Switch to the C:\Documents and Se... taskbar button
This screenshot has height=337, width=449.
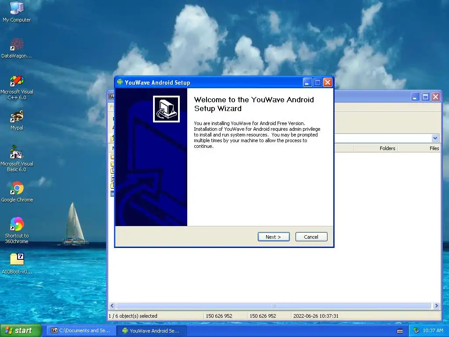(81, 330)
